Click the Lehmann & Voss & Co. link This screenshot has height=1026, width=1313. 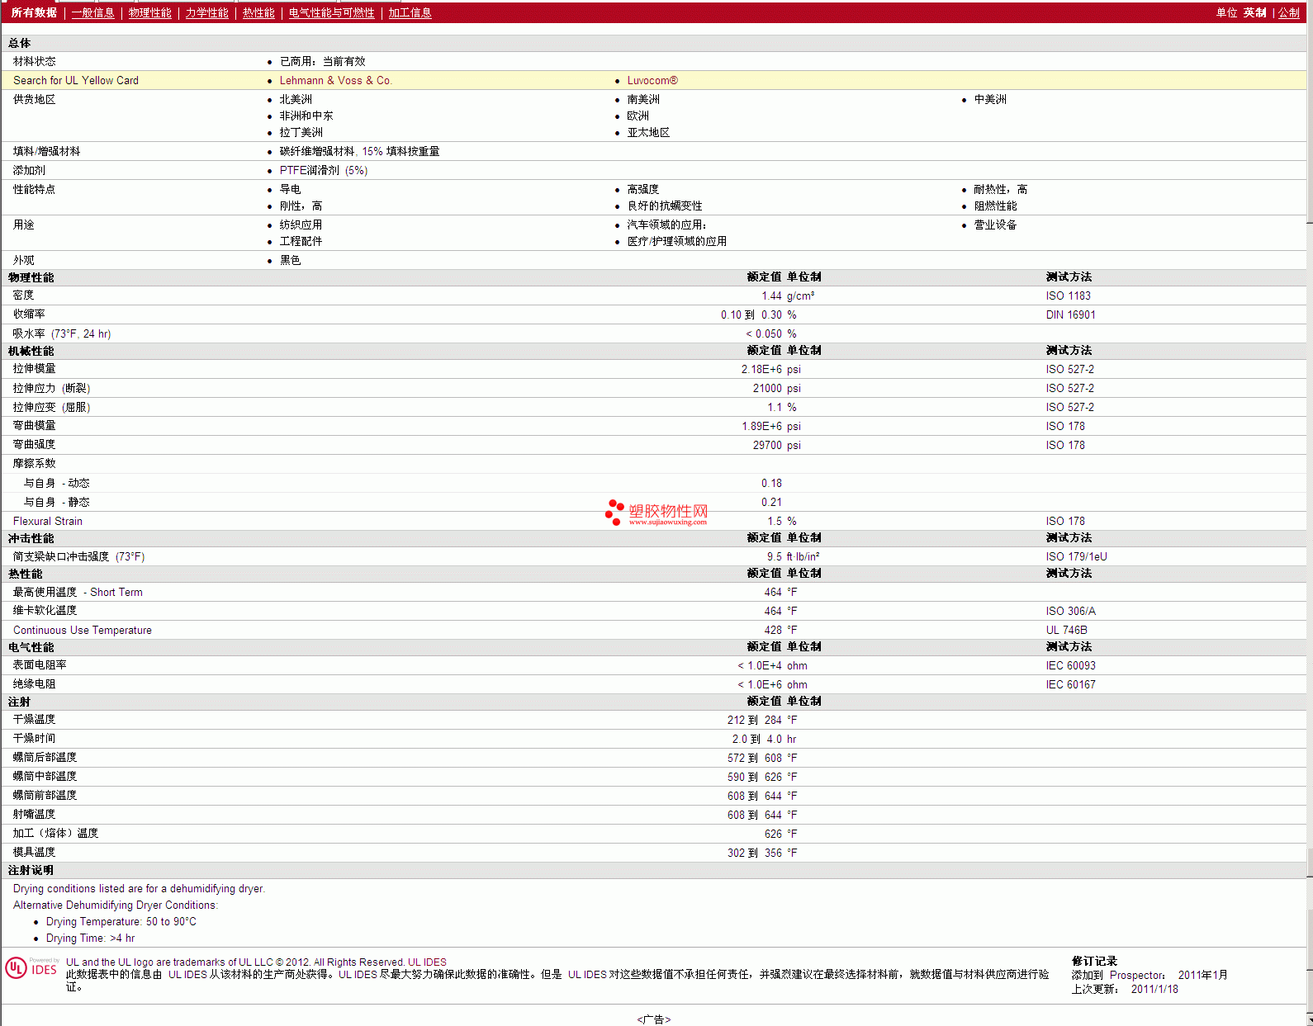tap(335, 81)
